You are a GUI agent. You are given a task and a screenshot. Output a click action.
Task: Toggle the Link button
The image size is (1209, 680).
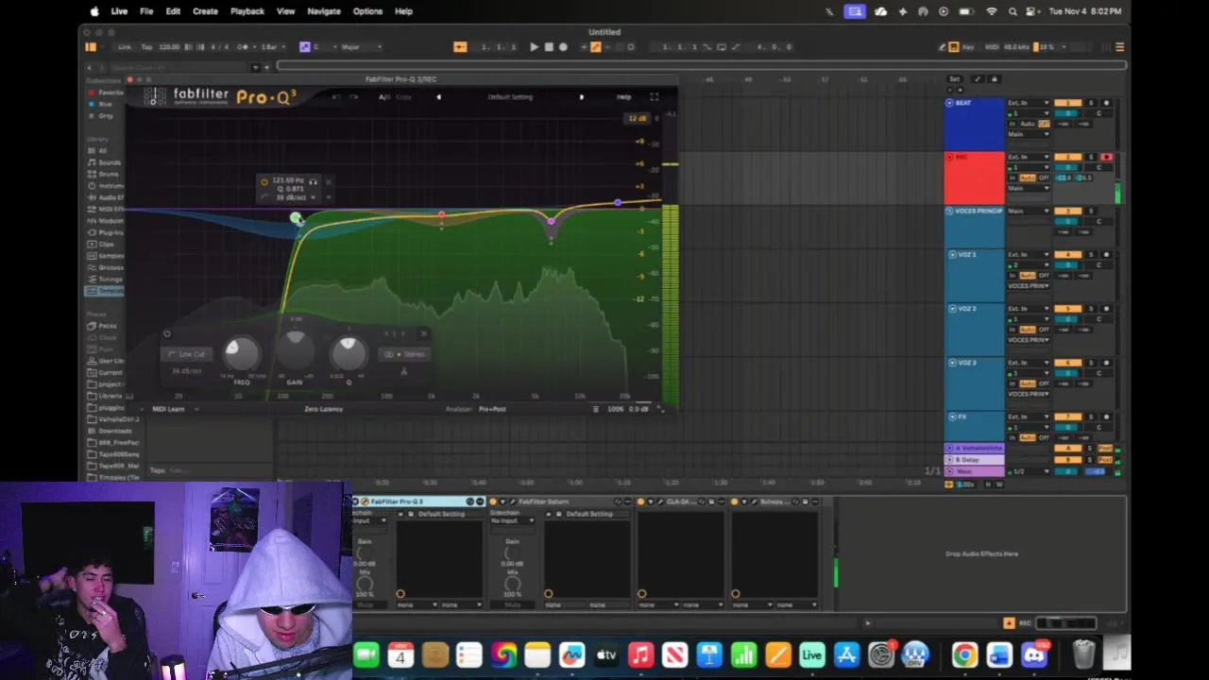(x=125, y=47)
